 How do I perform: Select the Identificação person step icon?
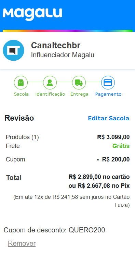click(x=50, y=83)
